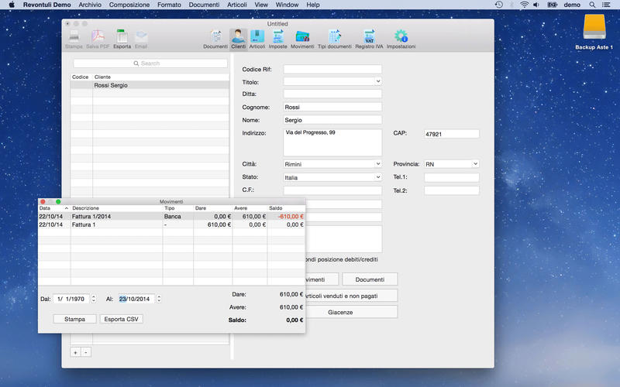Open Tipi documenti in toolbar
The image size is (620, 387).
click(x=334, y=37)
